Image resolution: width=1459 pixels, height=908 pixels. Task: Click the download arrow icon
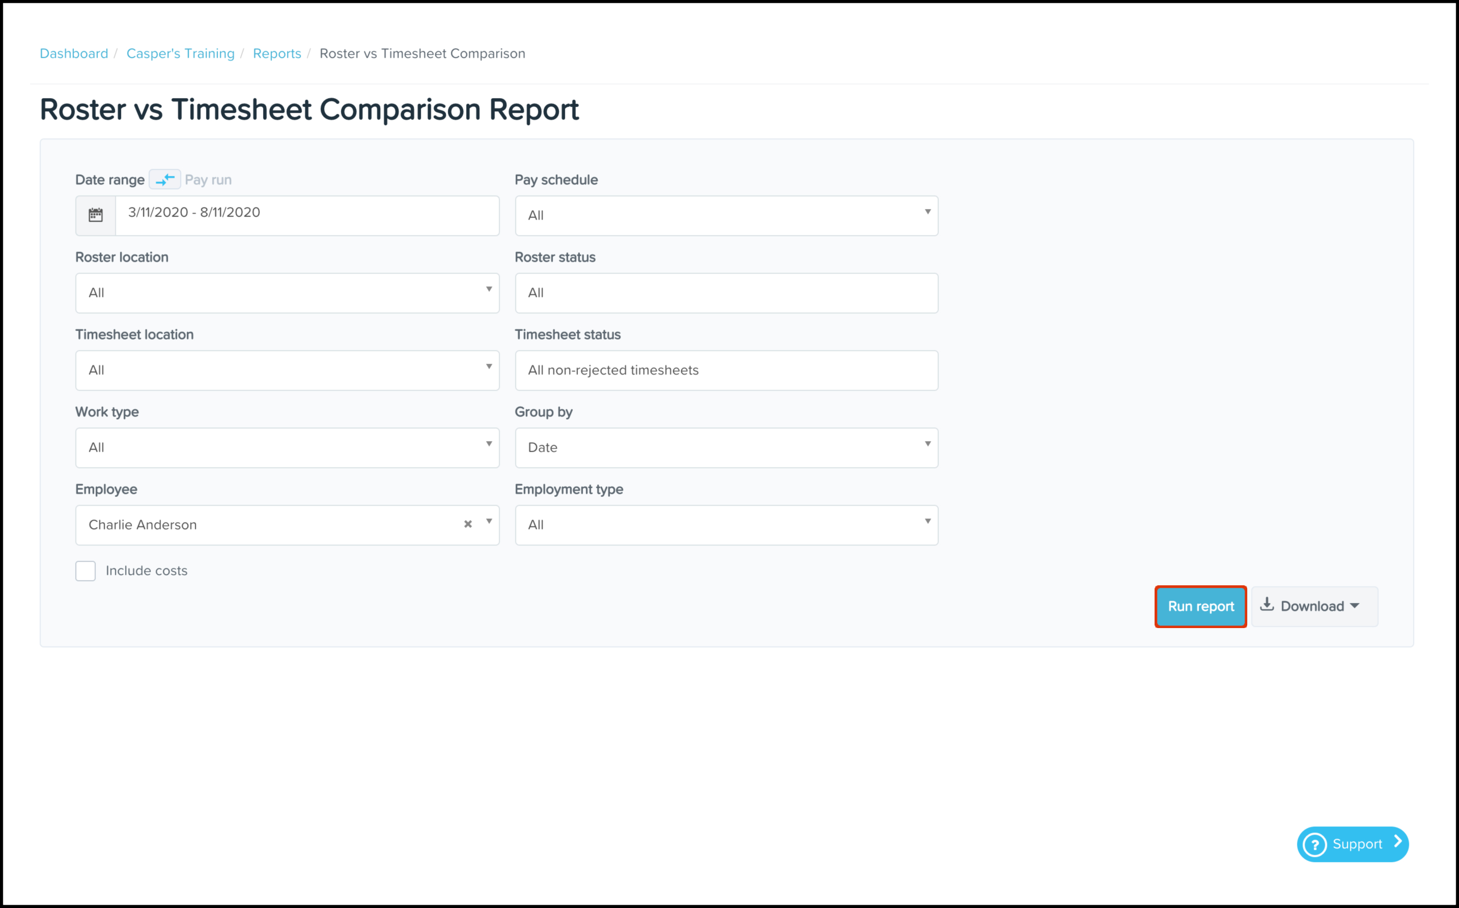point(1267,605)
